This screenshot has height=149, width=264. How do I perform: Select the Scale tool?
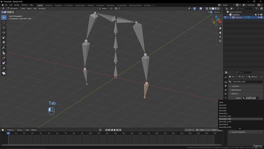(4, 37)
